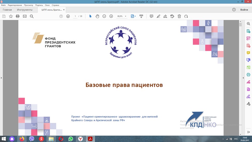Screen dimensions: 252x142
Task: Zoom out with the minus icon
Action: click(104, 16)
